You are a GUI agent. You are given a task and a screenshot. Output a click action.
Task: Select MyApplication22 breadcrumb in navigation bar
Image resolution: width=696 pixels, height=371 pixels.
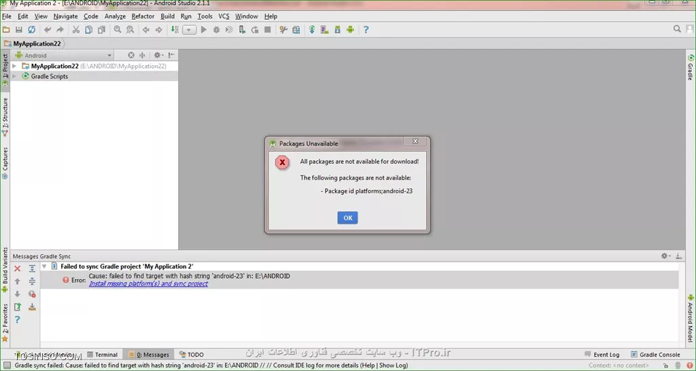coord(33,44)
